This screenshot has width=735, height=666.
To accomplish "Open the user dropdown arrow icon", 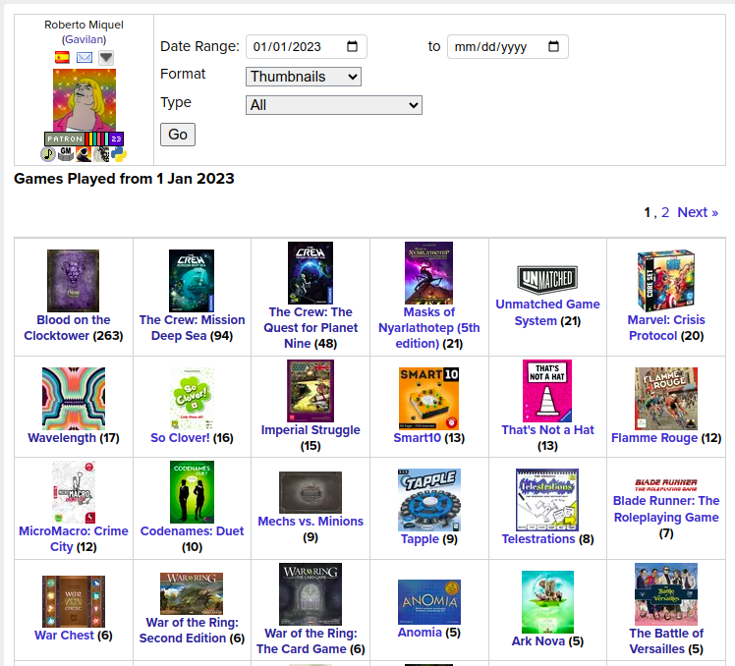I will point(106,58).
